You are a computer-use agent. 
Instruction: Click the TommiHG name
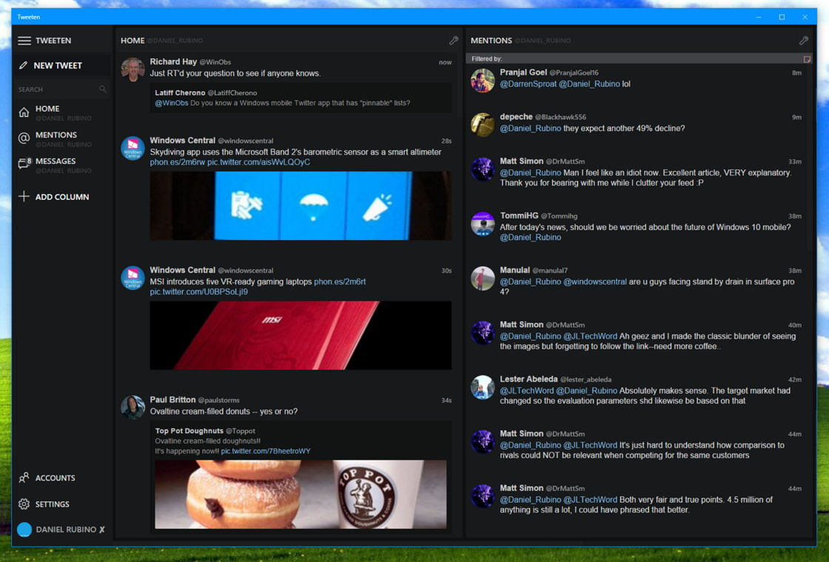[x=519, y=215]
